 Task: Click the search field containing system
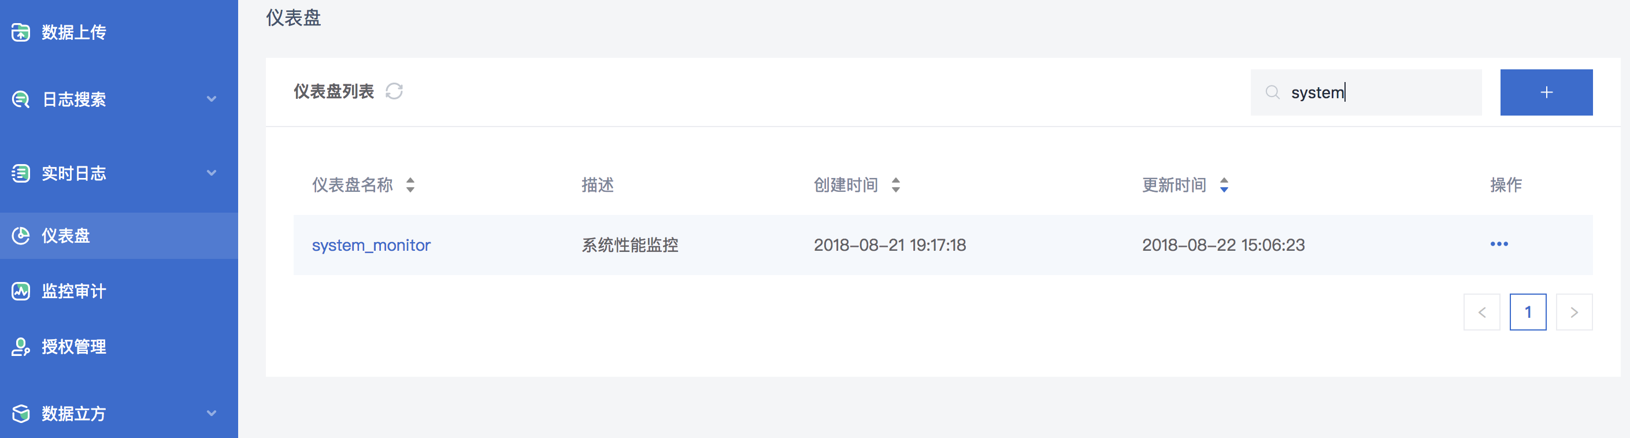[1366, 92]
